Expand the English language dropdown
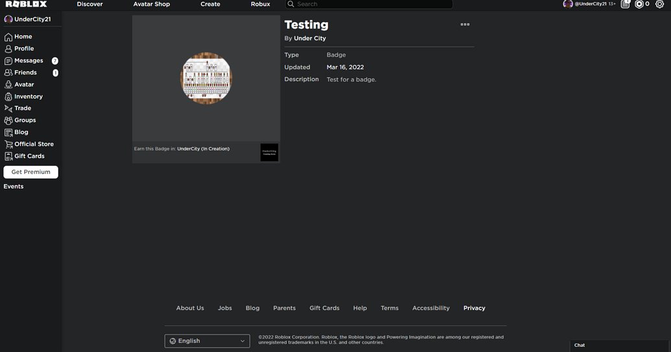The height and width of the screenshot is (352, 671). [207, 341]
